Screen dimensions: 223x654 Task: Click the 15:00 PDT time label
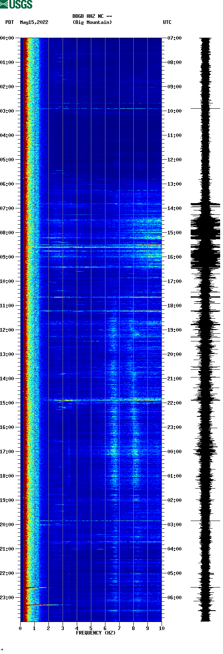point(7,403)
